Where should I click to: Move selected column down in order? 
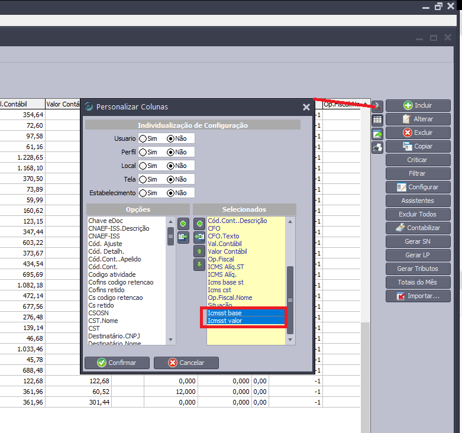click(199, 264)
